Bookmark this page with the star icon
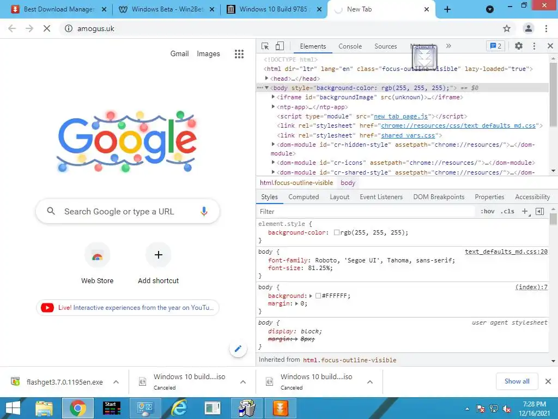 click(x=507, y=28)
